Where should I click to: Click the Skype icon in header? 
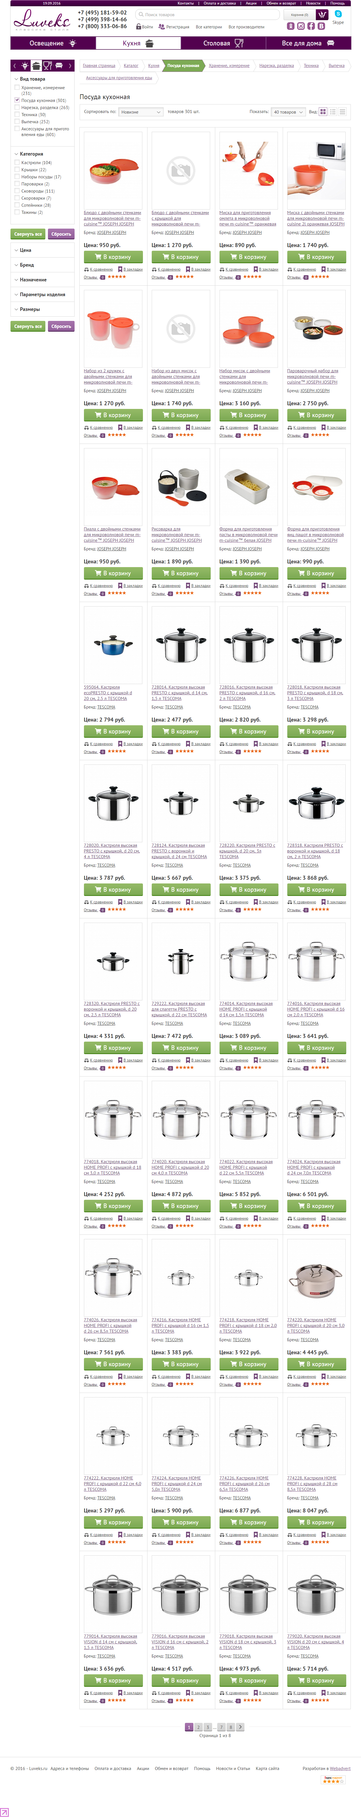click(338, 14)
